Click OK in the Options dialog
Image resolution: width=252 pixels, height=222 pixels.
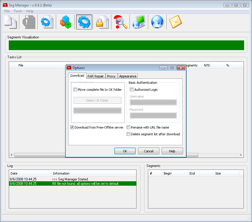pos(125,151)
